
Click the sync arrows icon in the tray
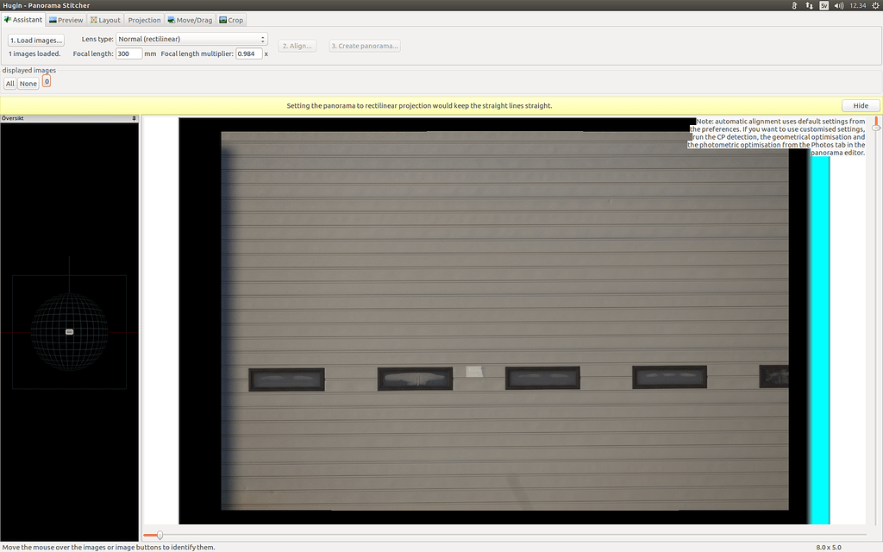[807, 5]
